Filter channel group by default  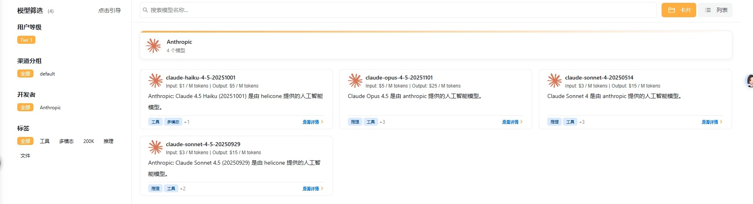(47, 74)
